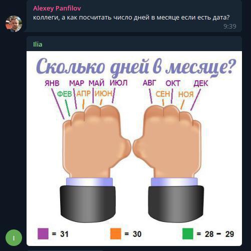Click the purple 31-days legend square
The width and height of the screenshot is (251, 251).
[x=43, y=234]
